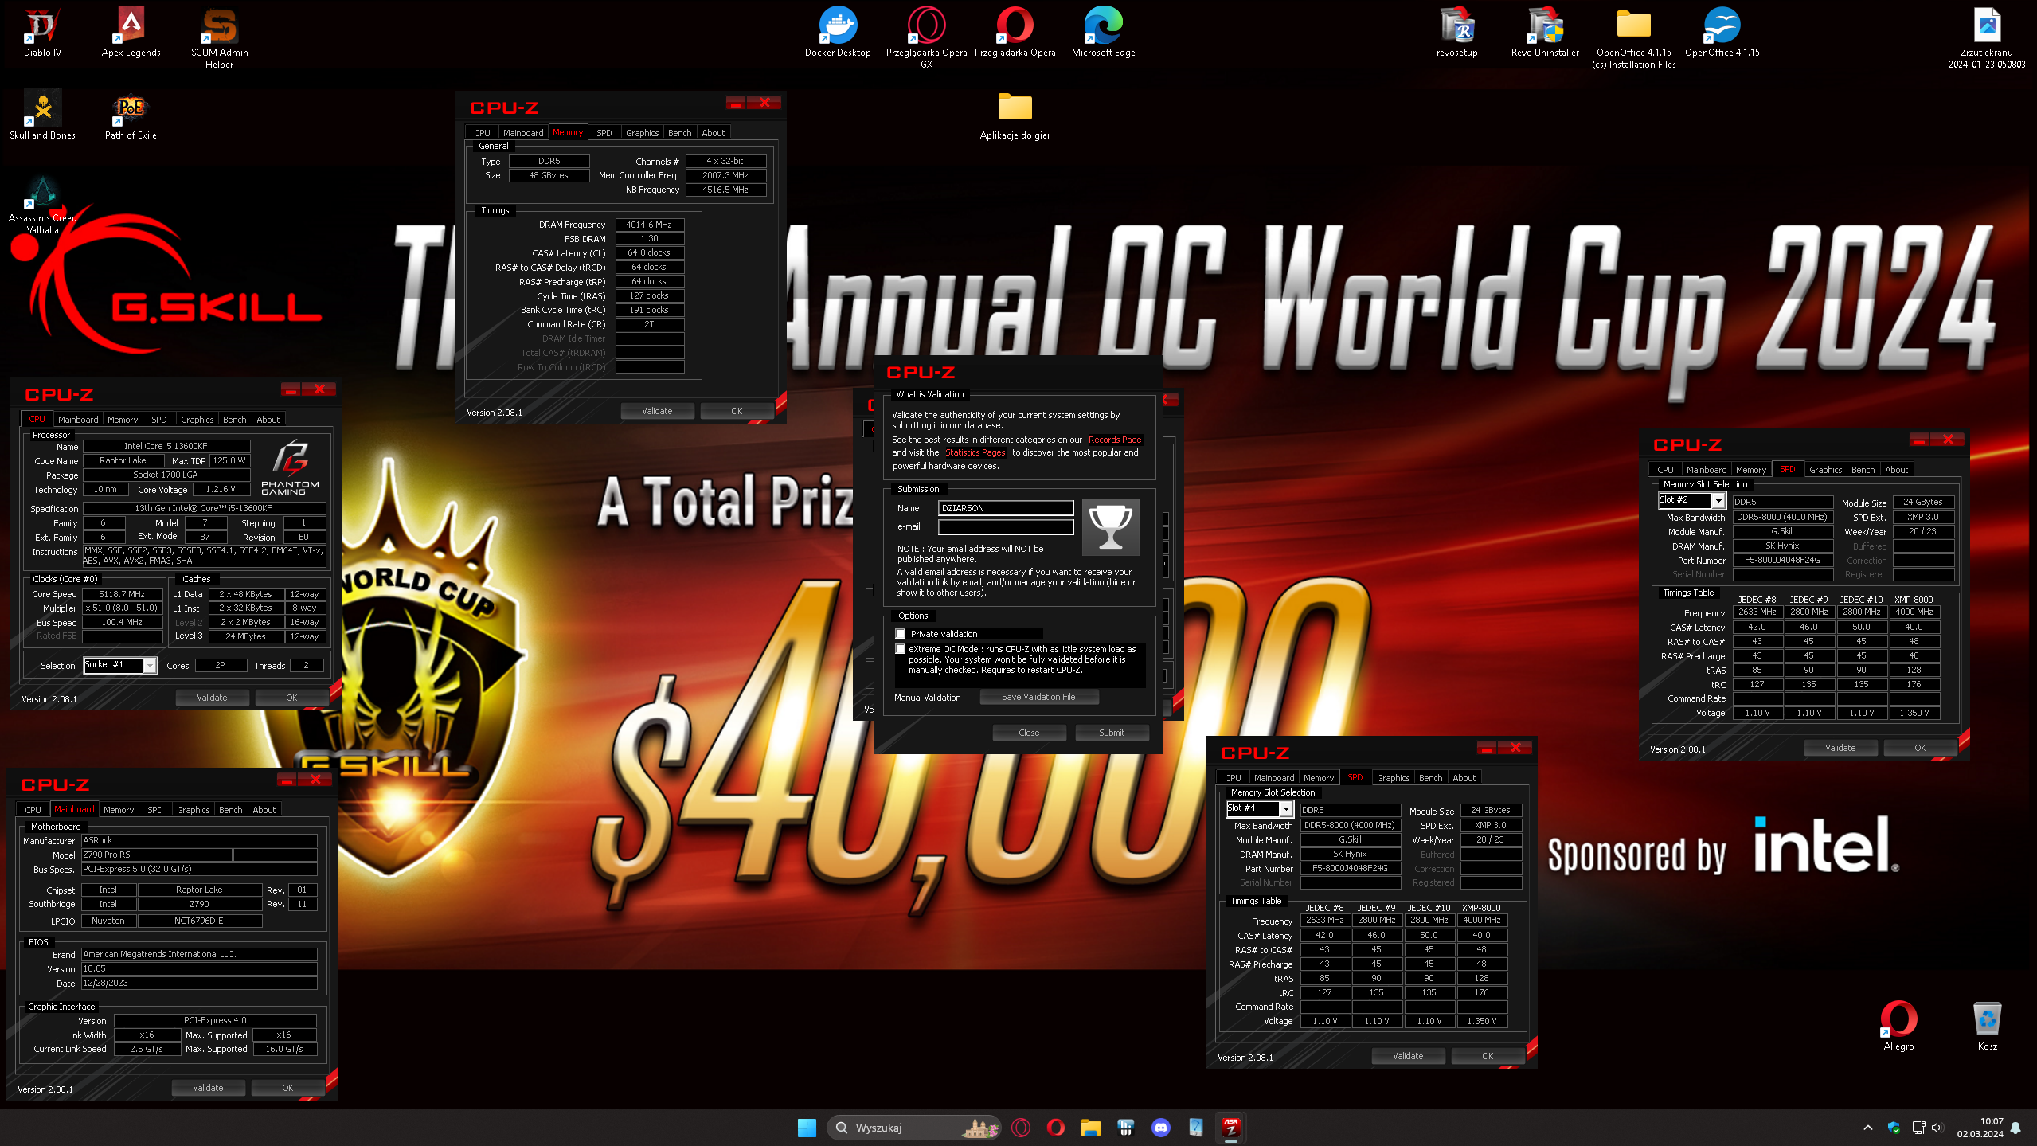Open the Statistics Pages link
This screenshot has width=2037, height=1146.
[x=975, y=452]
